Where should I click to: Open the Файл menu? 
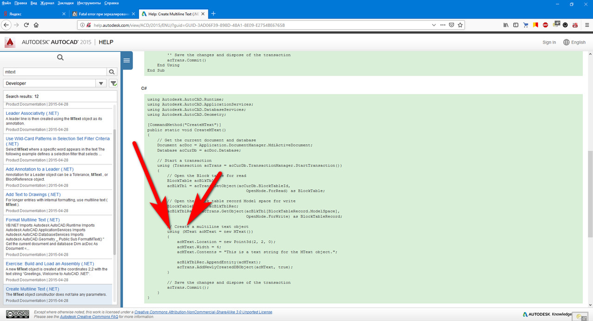pos(6,3)
